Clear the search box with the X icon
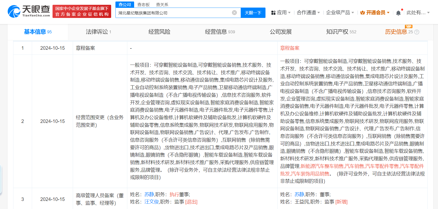The width and height of the screenshot is (438, 209). click(x=234, y=13)
